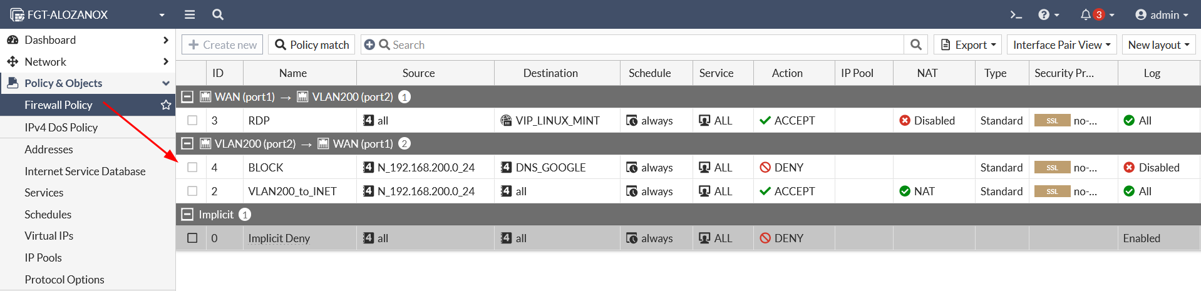Favorite the Firewall Policy star icon
1201x291 pixels.
(166, 105)
